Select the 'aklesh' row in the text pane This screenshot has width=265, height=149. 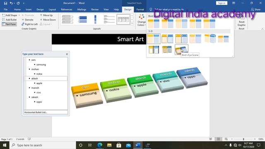[x=46, y=79]
